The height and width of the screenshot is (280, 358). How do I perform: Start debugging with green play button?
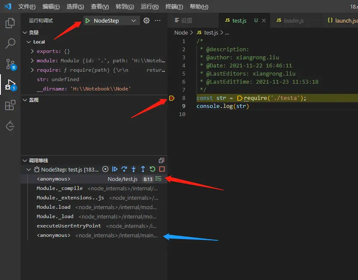click(x=88, y=20)
